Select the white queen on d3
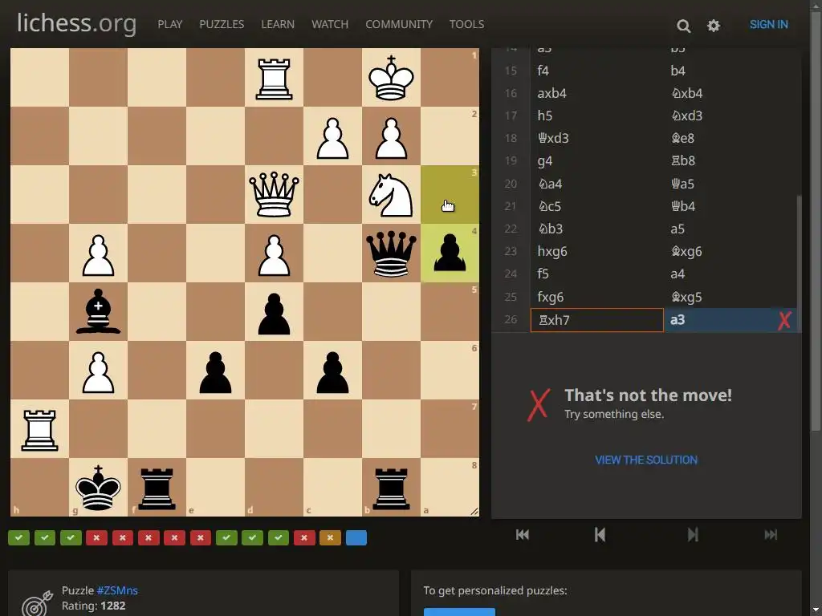The width and height of the screenshot is (822, 616). [x=274, y=194]
